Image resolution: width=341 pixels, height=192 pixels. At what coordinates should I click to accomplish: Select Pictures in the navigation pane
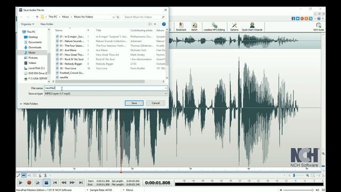[31, 58]
